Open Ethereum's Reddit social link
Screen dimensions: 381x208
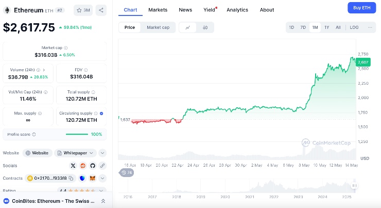pos(83,166)
